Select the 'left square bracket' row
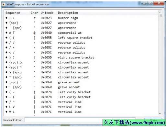The width and height of the screenshot is (167, 127). (x=81, y=38)
